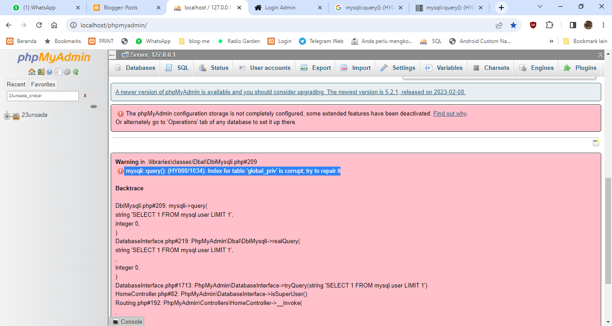This screenshot has width=612, height=326.
Task: Open navigation panel settings gear icon
Action: click(67, 72)
